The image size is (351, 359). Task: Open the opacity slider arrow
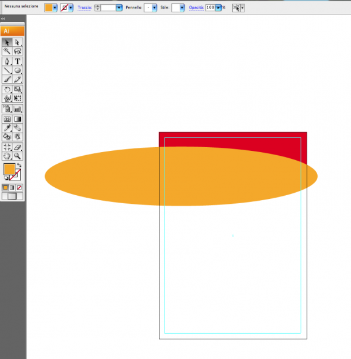click(x=219, y=7)
